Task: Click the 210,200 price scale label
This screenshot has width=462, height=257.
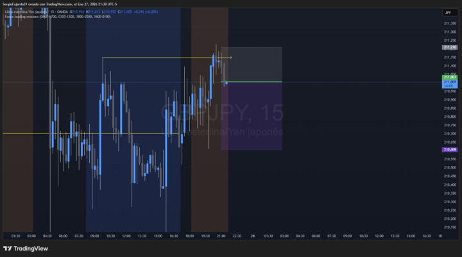Action: 450,219
